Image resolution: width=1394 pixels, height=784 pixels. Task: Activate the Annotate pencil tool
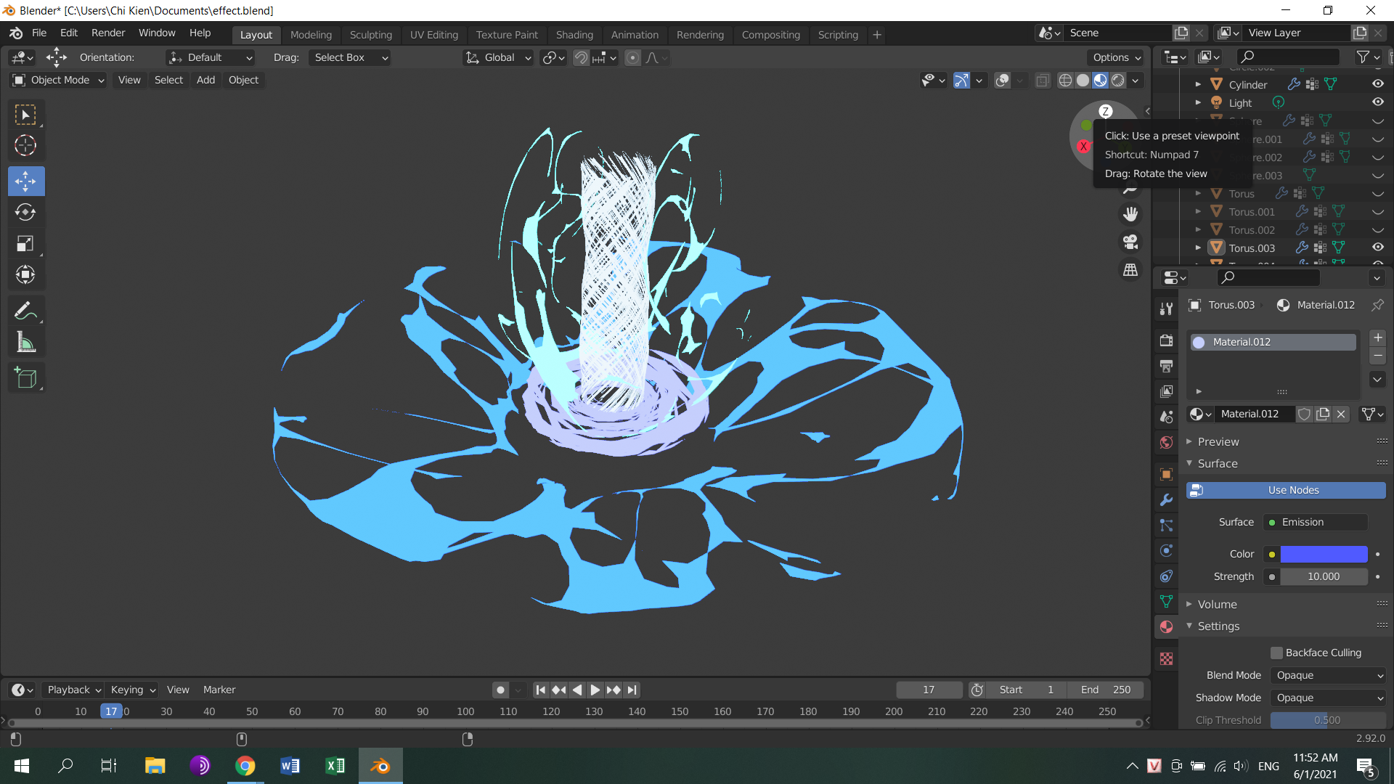click(x=25, y=311)
